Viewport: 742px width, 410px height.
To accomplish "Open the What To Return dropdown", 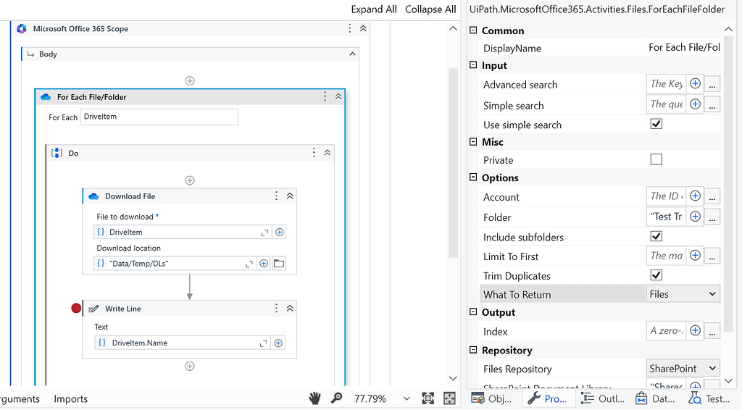I will (x=683, y=294).
